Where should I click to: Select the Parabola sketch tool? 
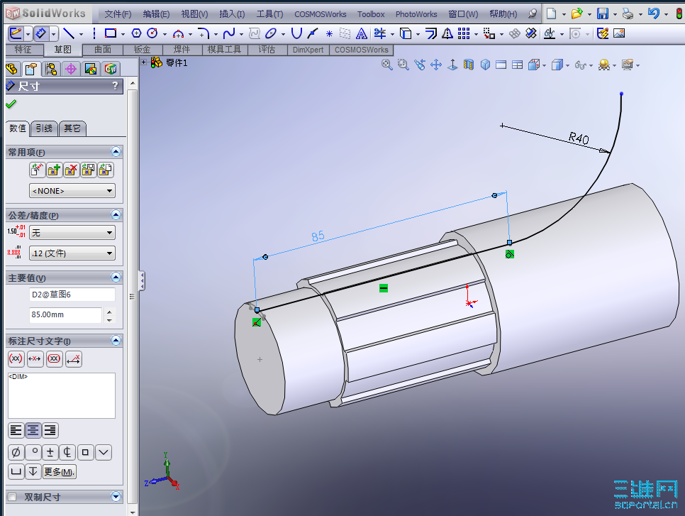296,33
